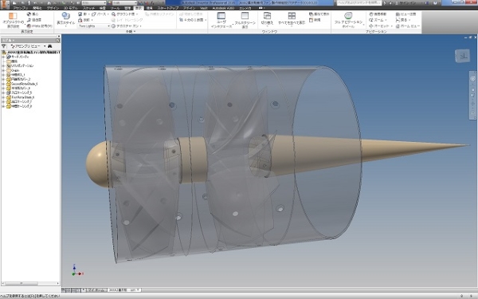Click the filter funnel icon in browser panel
The width and height of the screenshot is (478, 299).
4,46
